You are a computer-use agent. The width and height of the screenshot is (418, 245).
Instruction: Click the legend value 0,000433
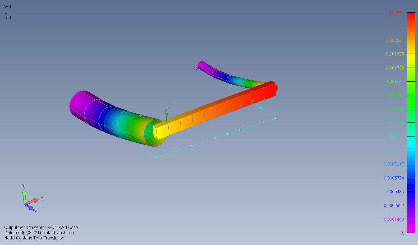[x=395, y=192]
